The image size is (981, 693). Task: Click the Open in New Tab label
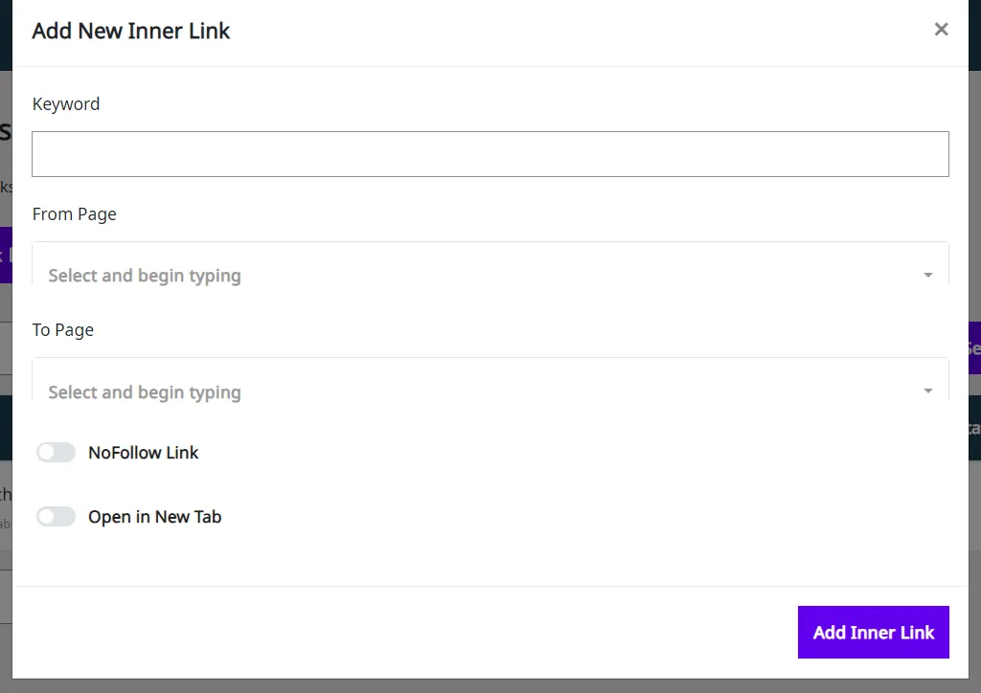click(154, 517)
